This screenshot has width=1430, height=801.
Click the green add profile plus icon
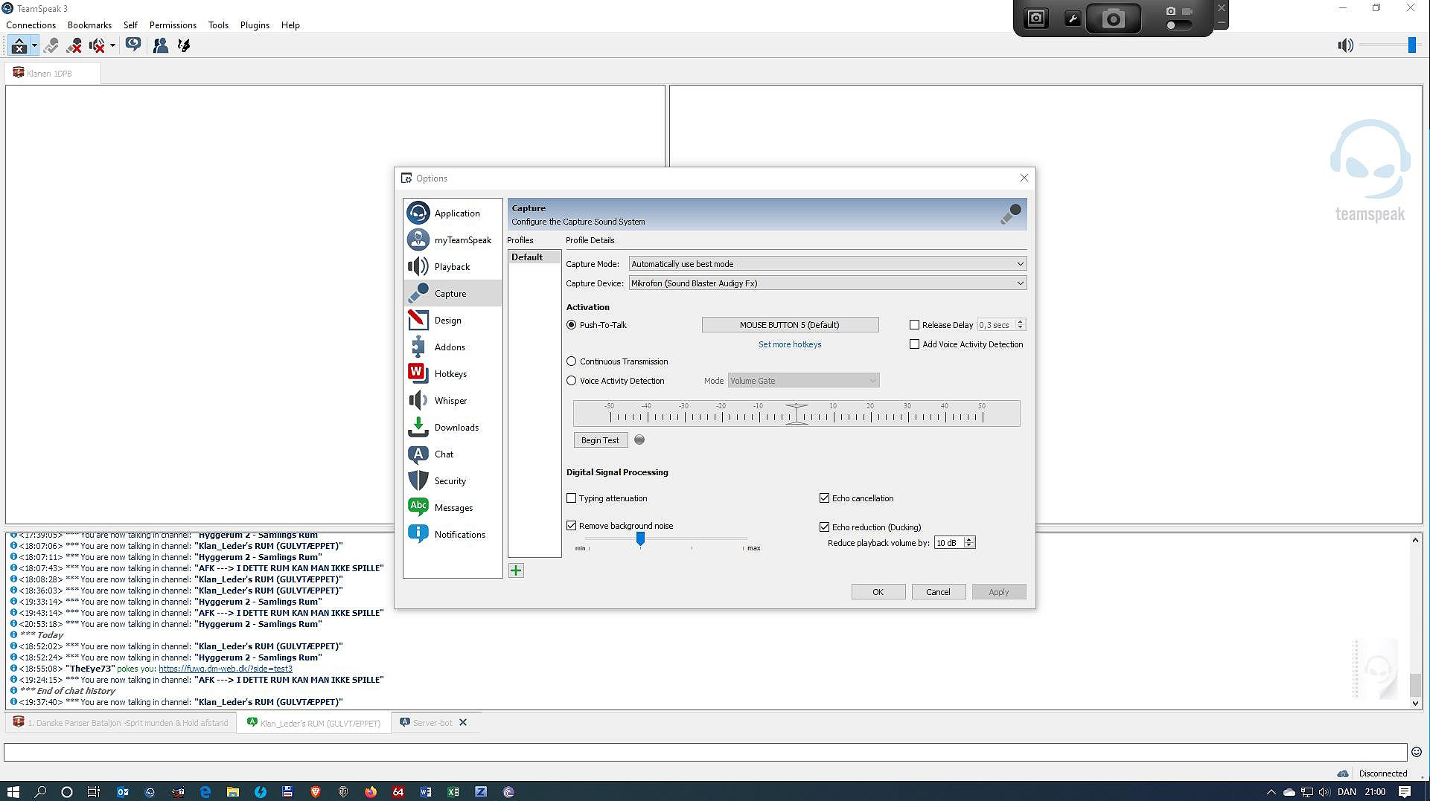tap(516, 570)
